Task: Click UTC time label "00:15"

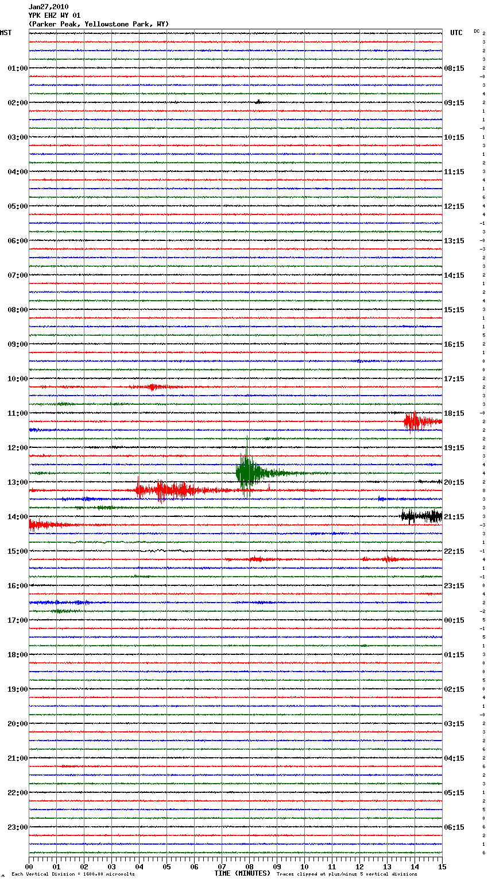Action: click(x=454, y=620)
